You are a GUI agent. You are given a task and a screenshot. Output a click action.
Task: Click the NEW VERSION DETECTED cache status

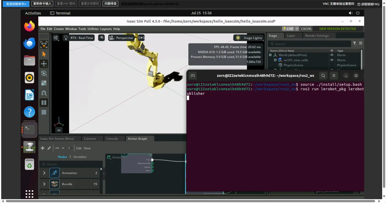[337, 29]
